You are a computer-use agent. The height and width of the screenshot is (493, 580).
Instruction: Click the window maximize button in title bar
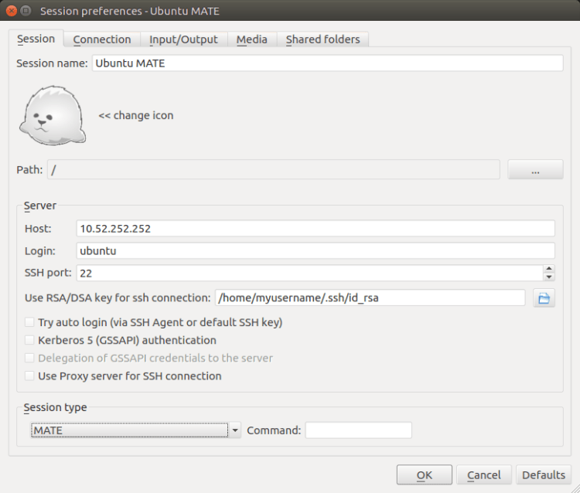coord(26,11)
